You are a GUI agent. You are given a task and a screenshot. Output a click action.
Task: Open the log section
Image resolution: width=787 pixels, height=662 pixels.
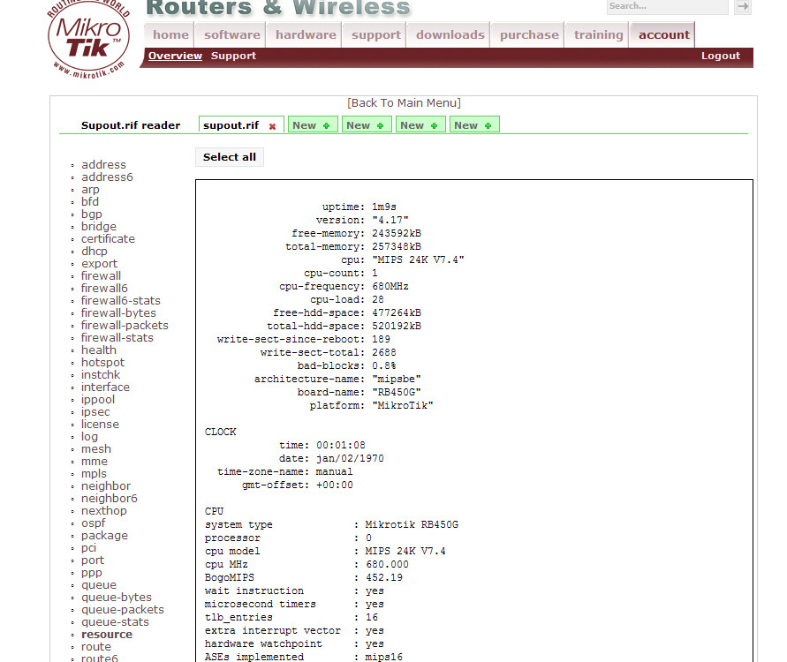[x=90, y=437]
